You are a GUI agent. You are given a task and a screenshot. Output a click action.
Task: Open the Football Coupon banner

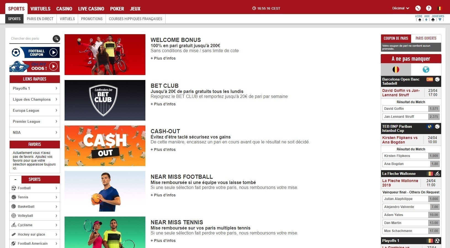click(34, 52)
